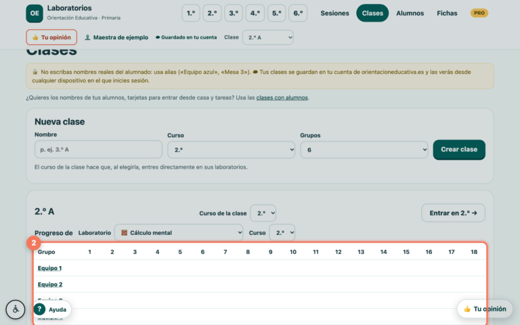
Task: Click column header 18 in progress table
Action: pos(474,252)
